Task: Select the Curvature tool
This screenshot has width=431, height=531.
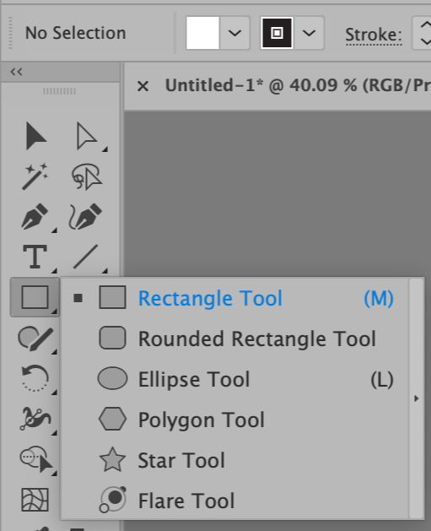Action: (x=86, y=217)
